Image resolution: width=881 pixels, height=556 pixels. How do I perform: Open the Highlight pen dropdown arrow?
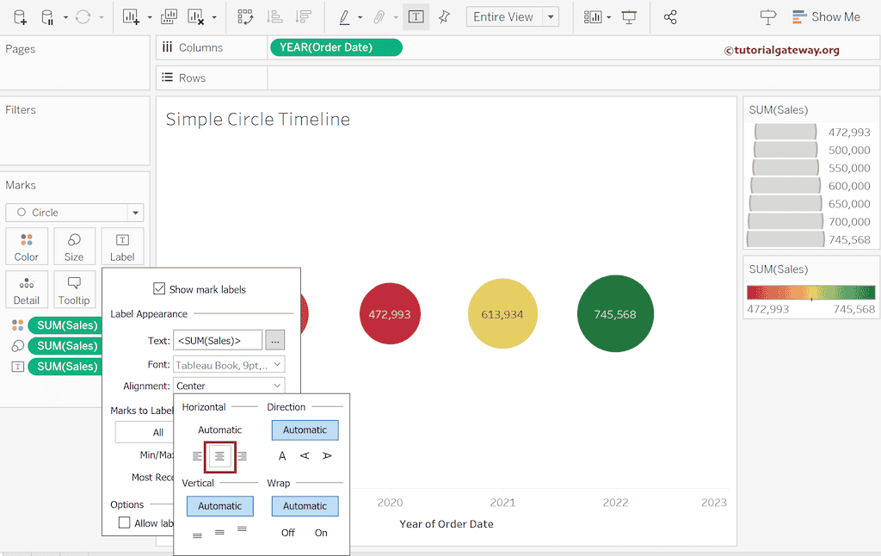pos(360,17)
